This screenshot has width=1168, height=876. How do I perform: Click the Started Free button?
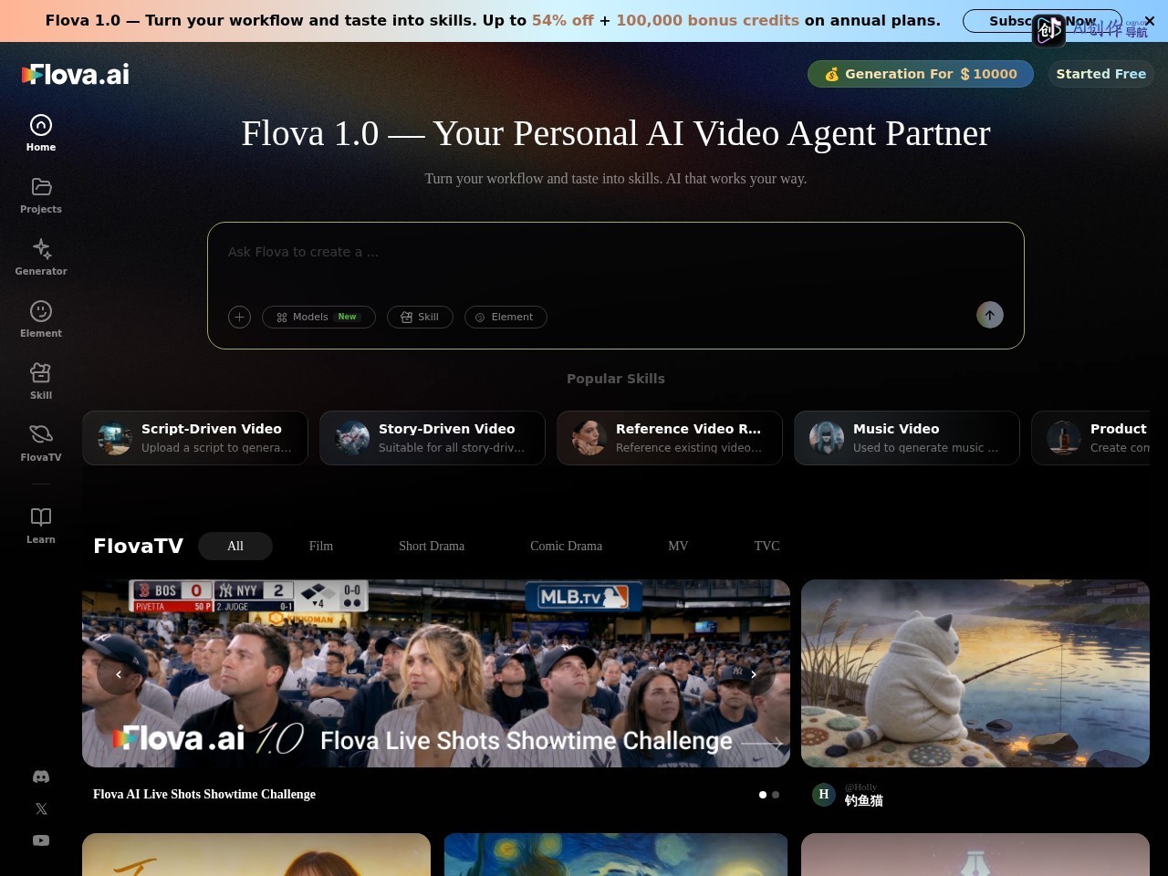pyautogui.click(x=1101, y=74)
